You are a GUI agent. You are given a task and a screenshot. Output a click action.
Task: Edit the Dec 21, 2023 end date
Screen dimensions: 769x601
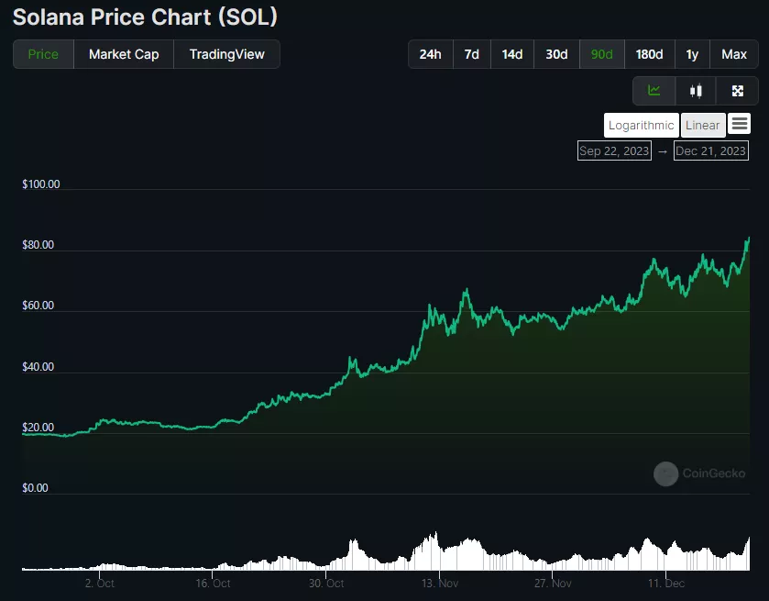coord(710,150)
